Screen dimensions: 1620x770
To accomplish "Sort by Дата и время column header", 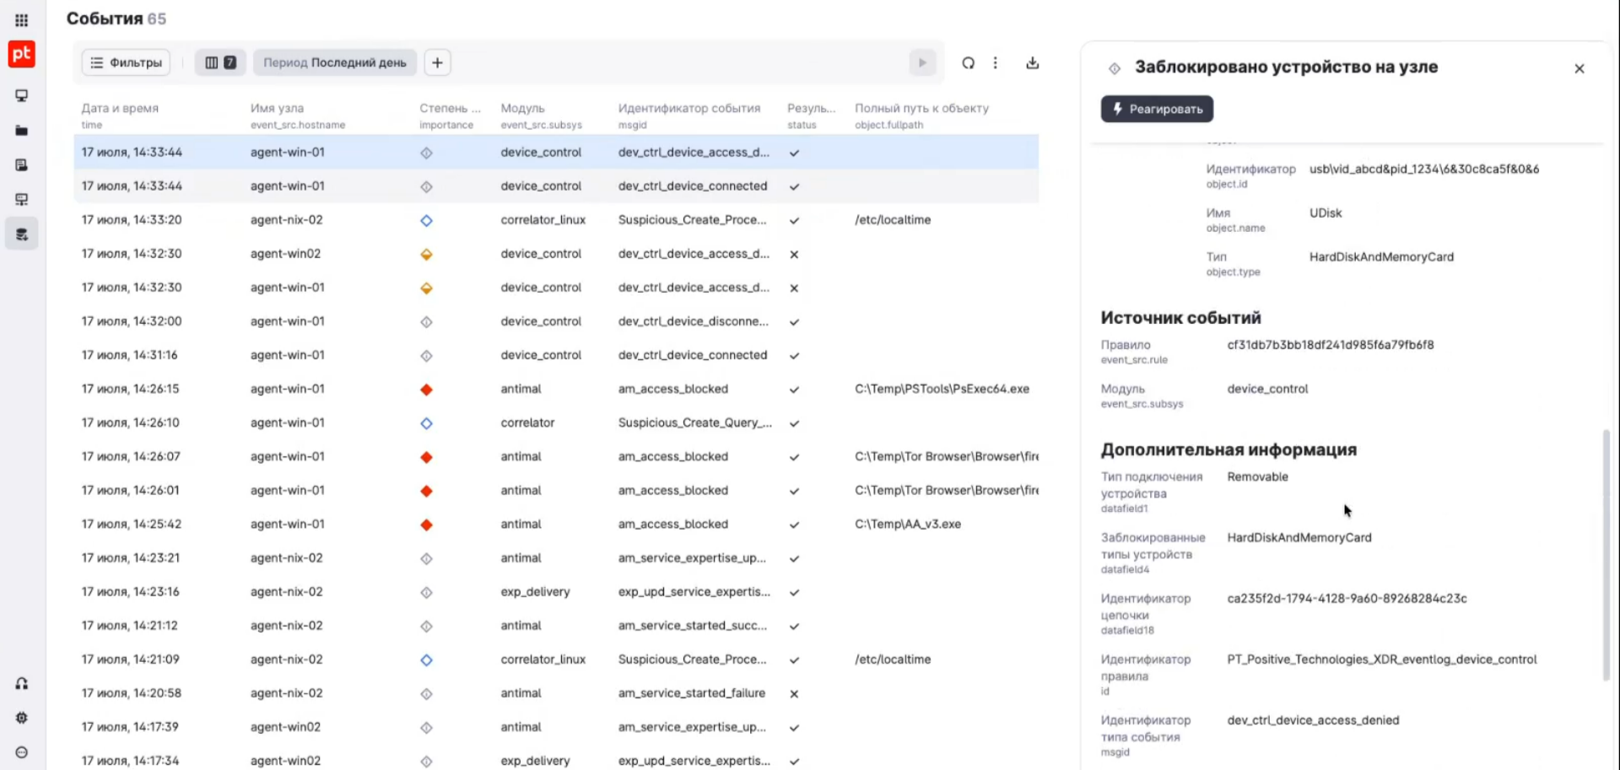I will 120,108.
